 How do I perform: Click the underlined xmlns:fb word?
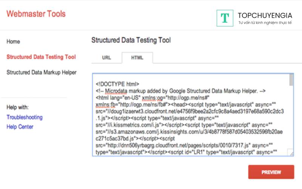106,104
